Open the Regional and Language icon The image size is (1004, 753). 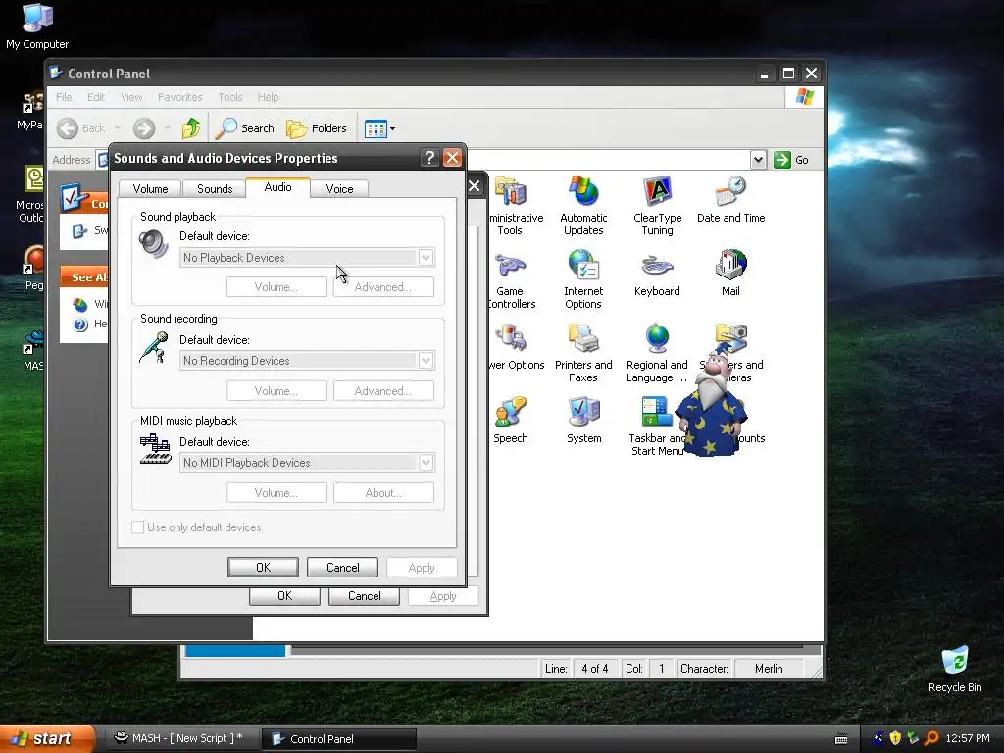(657, 353)
